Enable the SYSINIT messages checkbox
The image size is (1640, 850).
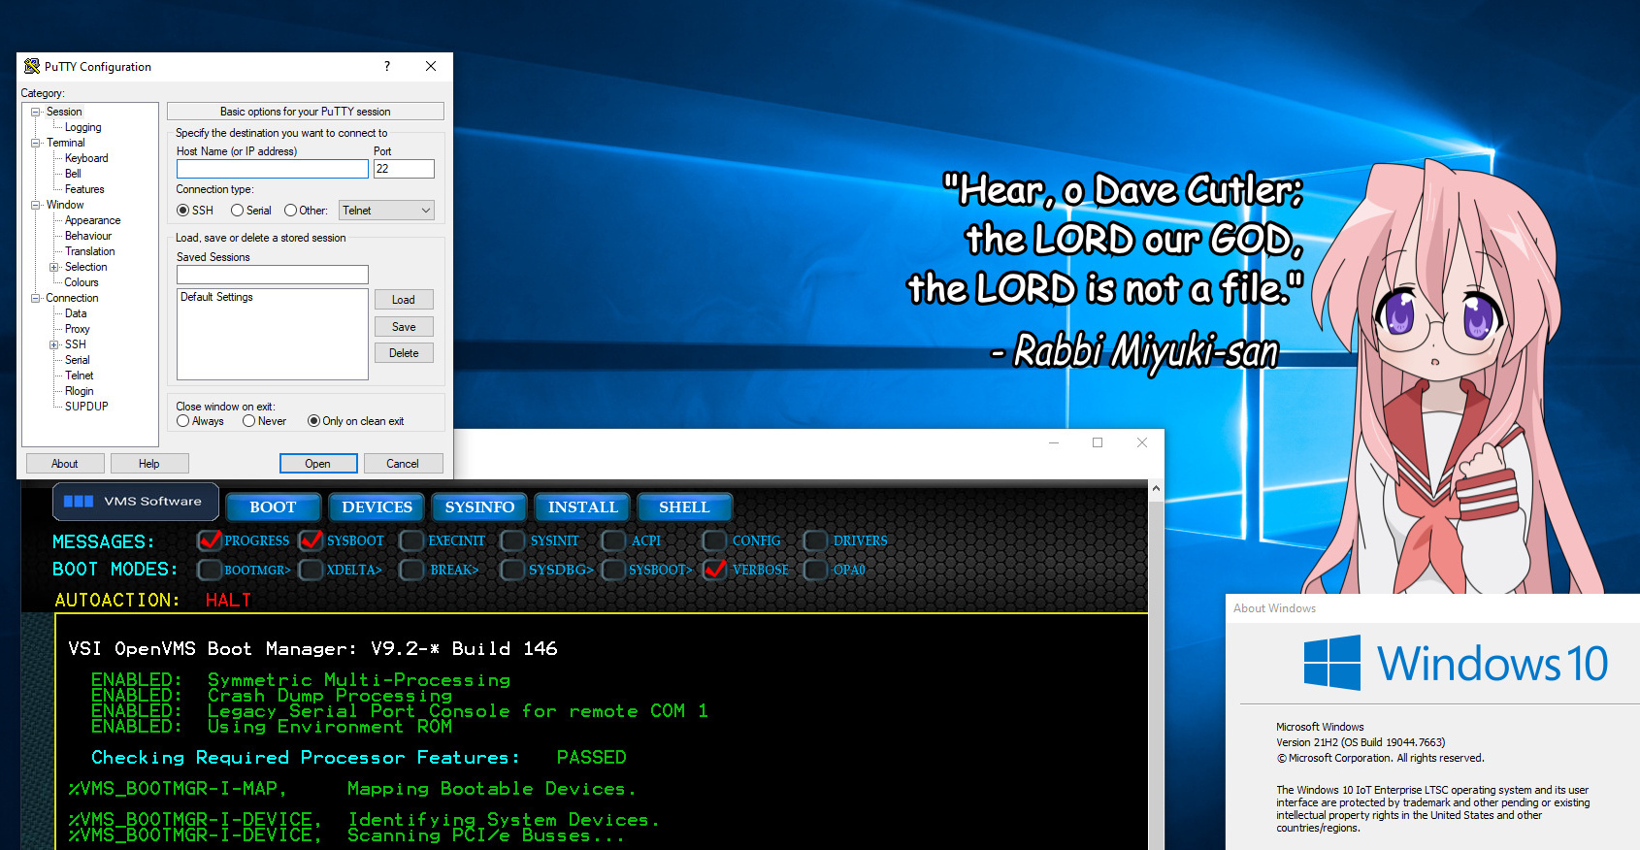(512, 540)
